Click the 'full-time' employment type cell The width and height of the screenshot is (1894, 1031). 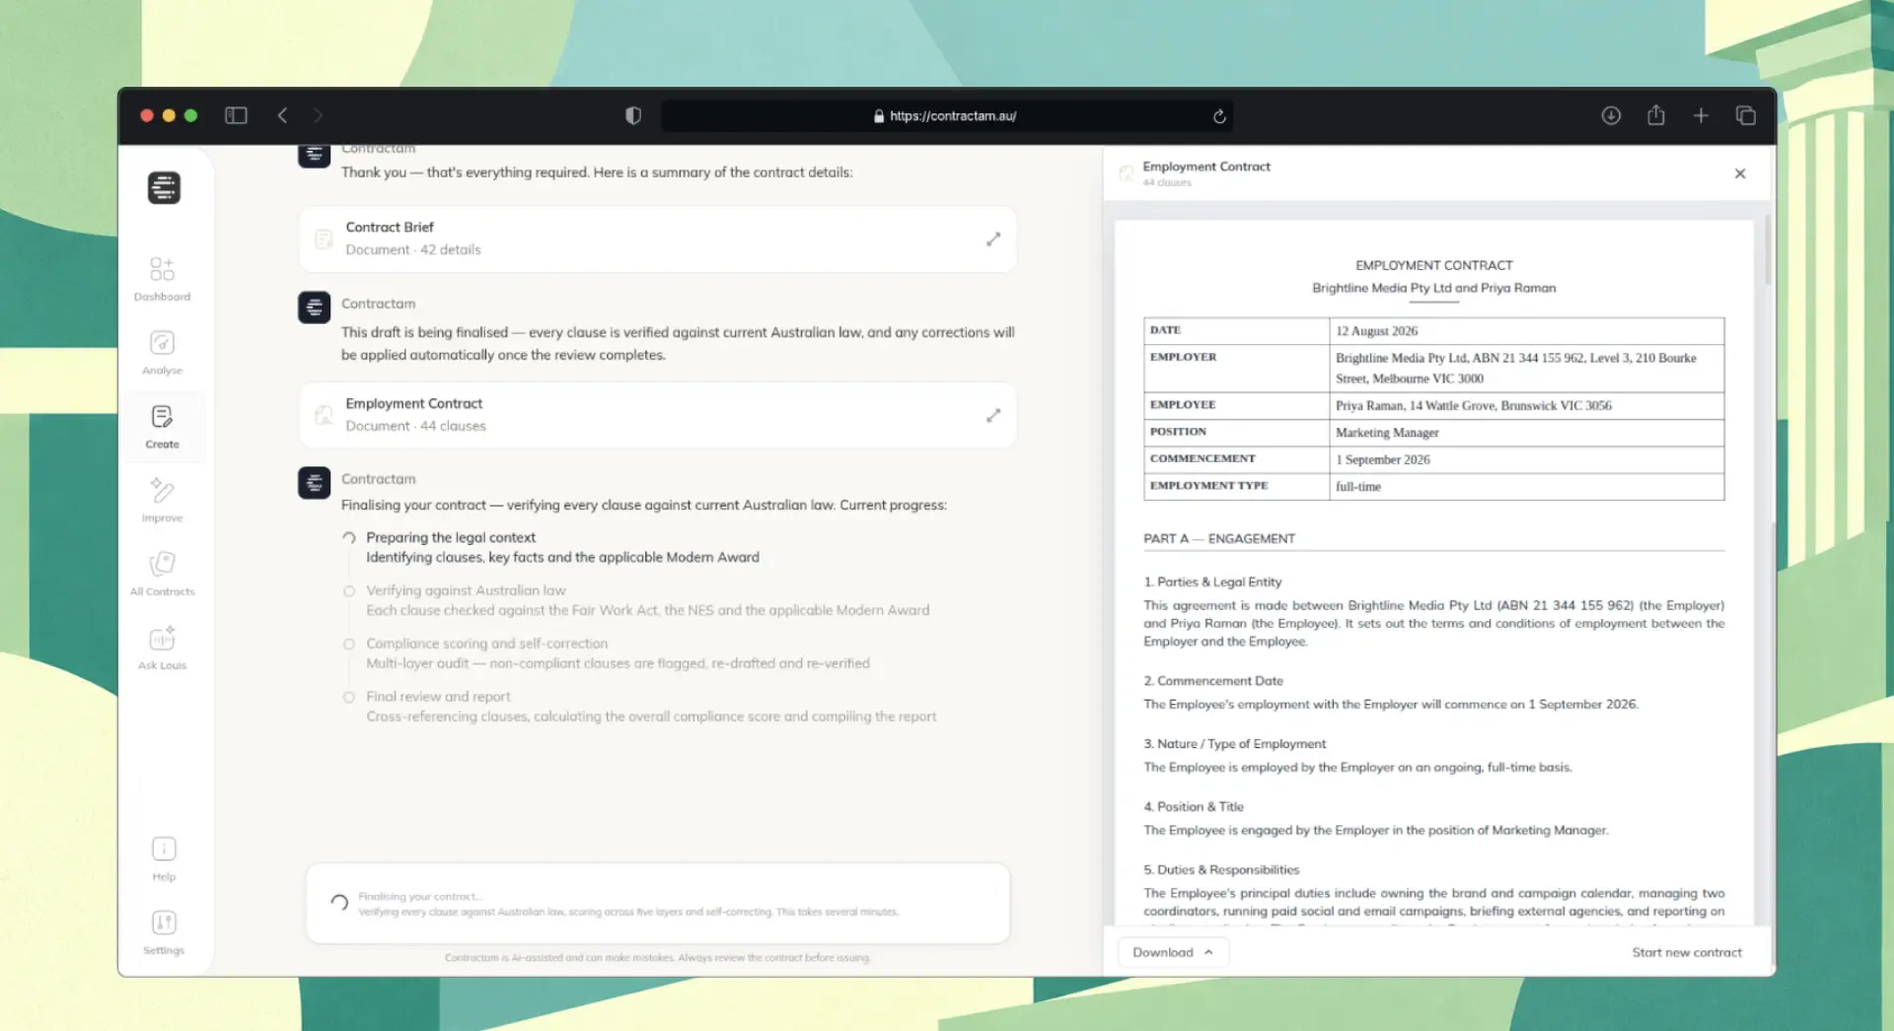coord(1527,487)
